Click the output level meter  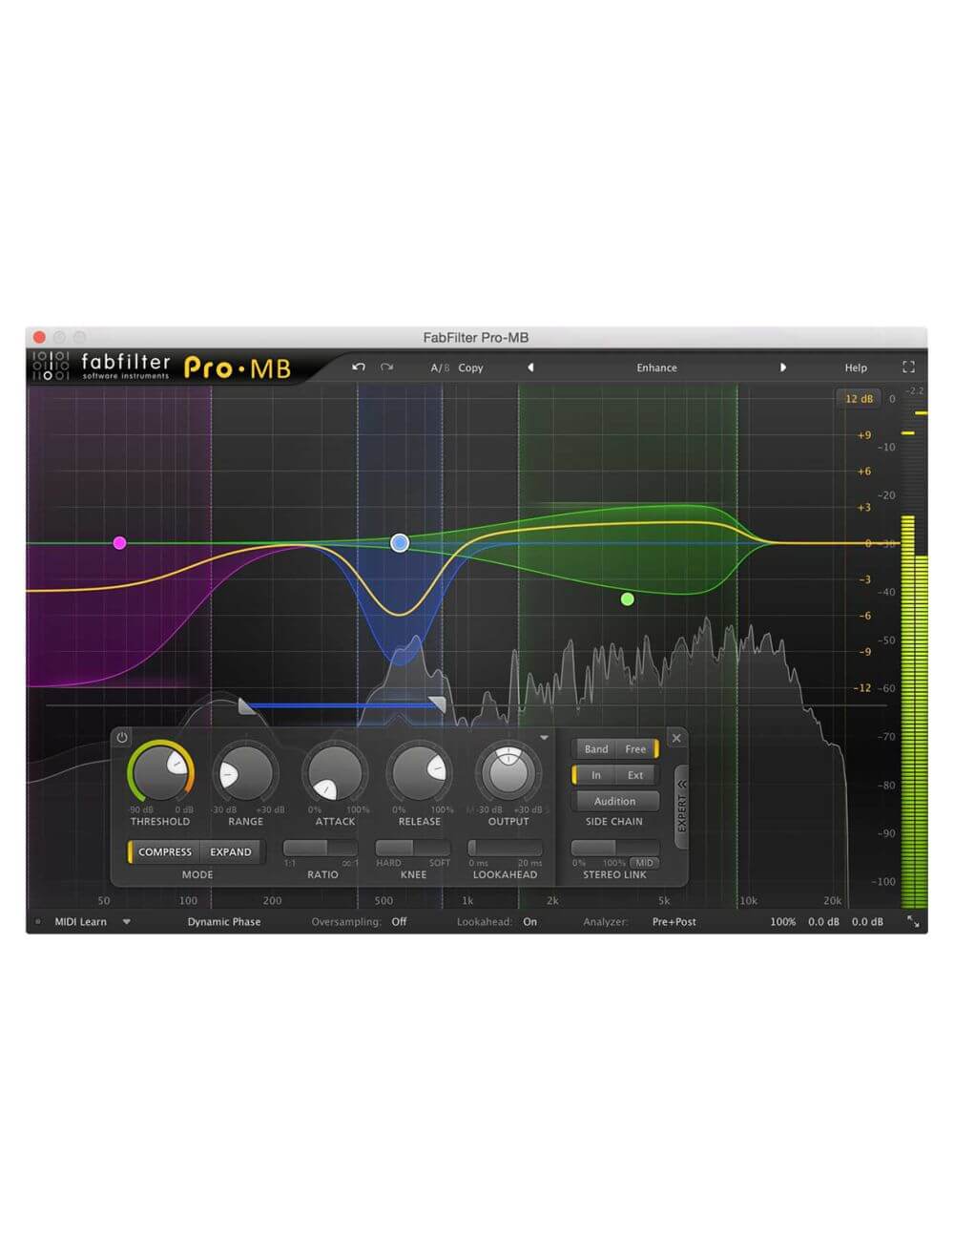[914, 649]
